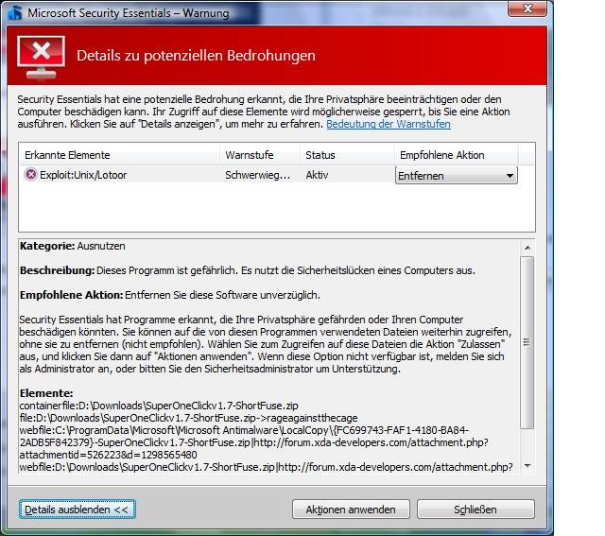
Task: Click the details pane scroll-up arrow
Action: click(527, 247)
